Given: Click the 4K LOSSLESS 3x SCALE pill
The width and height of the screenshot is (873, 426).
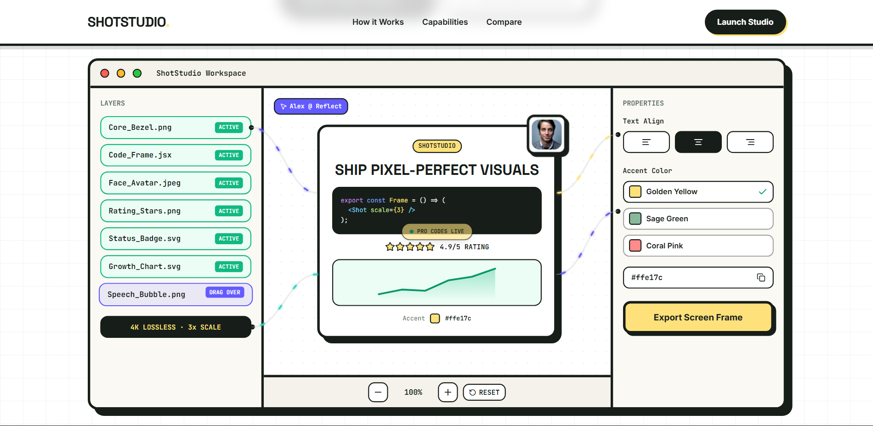Looking at the screenshot, I should point(176,327).
